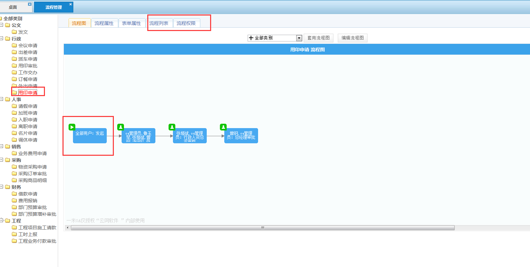Click the folder icon next to 名片申请

14,133
